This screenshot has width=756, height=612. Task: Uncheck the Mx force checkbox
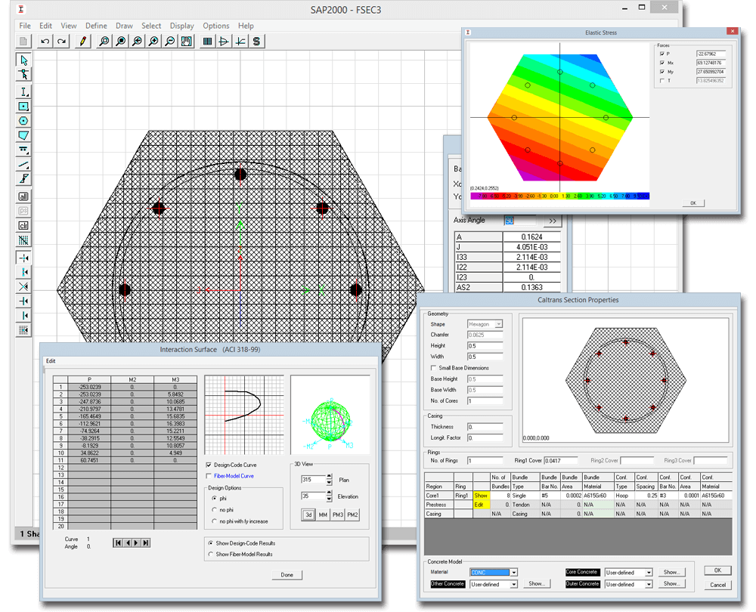coord(662,63)
